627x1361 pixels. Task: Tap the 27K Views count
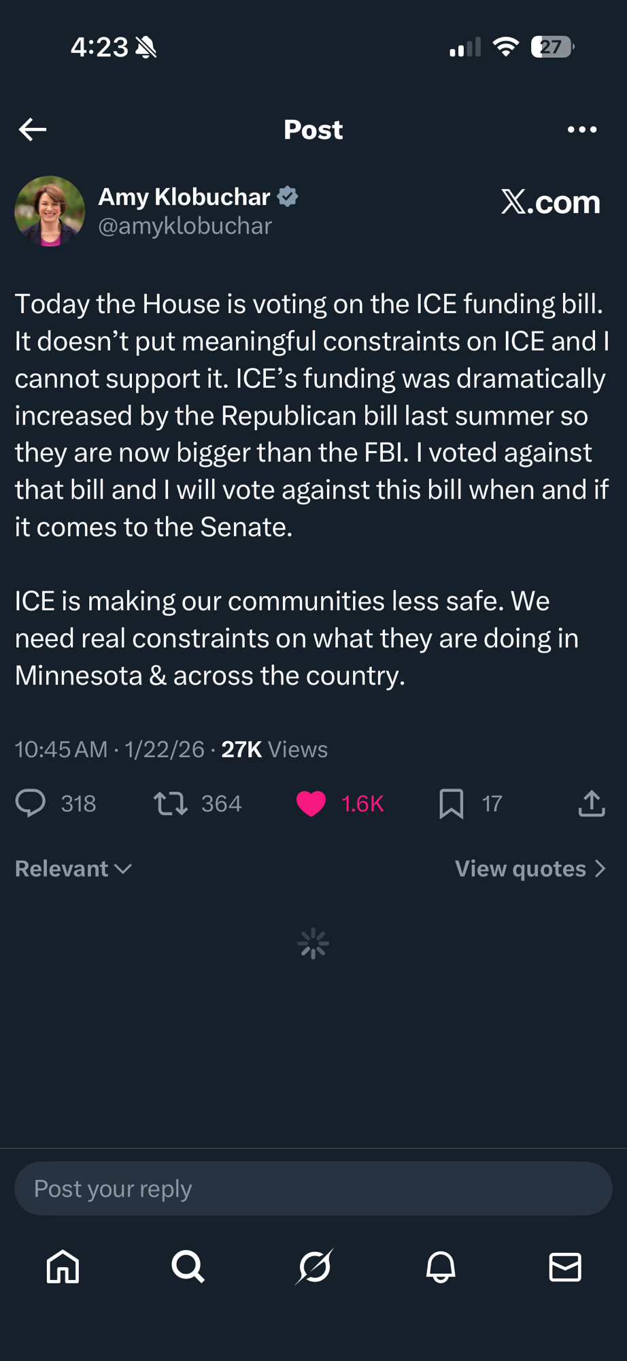click(x=274, y=749)
